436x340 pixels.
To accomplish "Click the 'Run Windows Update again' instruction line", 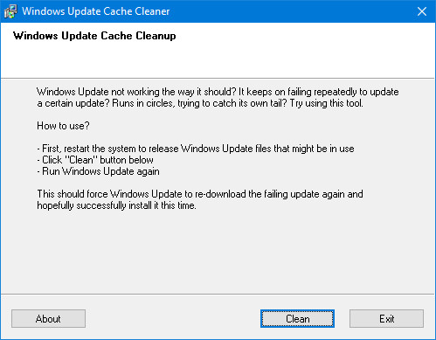I will [98, 171].
